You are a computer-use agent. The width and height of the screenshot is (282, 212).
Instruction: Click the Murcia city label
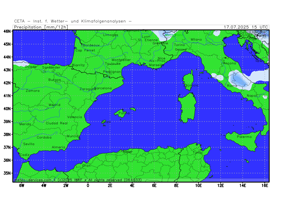(73, 136)
